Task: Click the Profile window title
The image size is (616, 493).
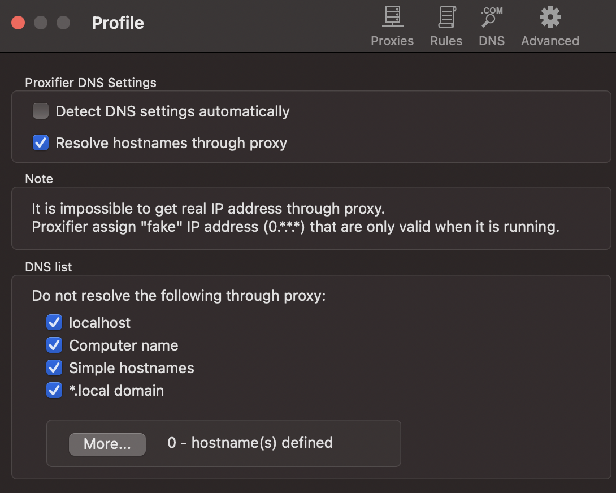Action: point(118,23)
